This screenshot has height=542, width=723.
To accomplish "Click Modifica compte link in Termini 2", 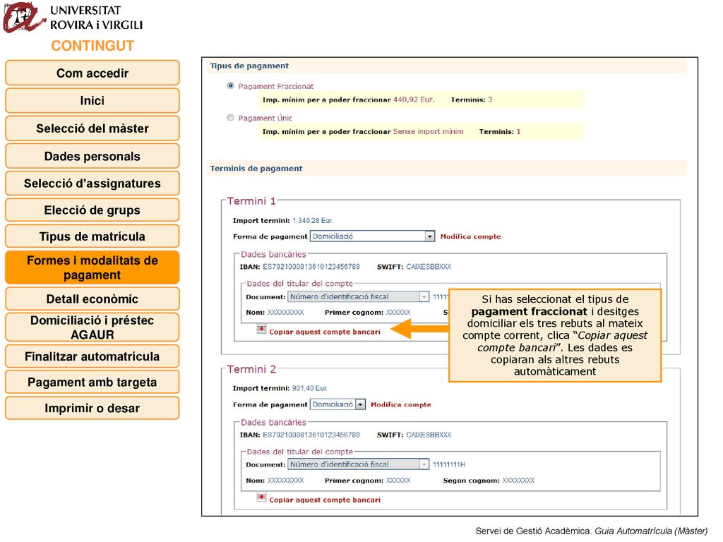I will 401,404.
